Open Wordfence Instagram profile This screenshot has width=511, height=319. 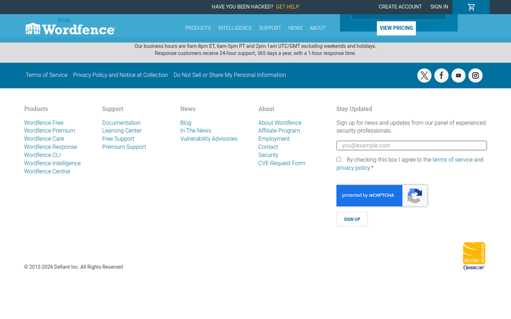tap(475, 75)
